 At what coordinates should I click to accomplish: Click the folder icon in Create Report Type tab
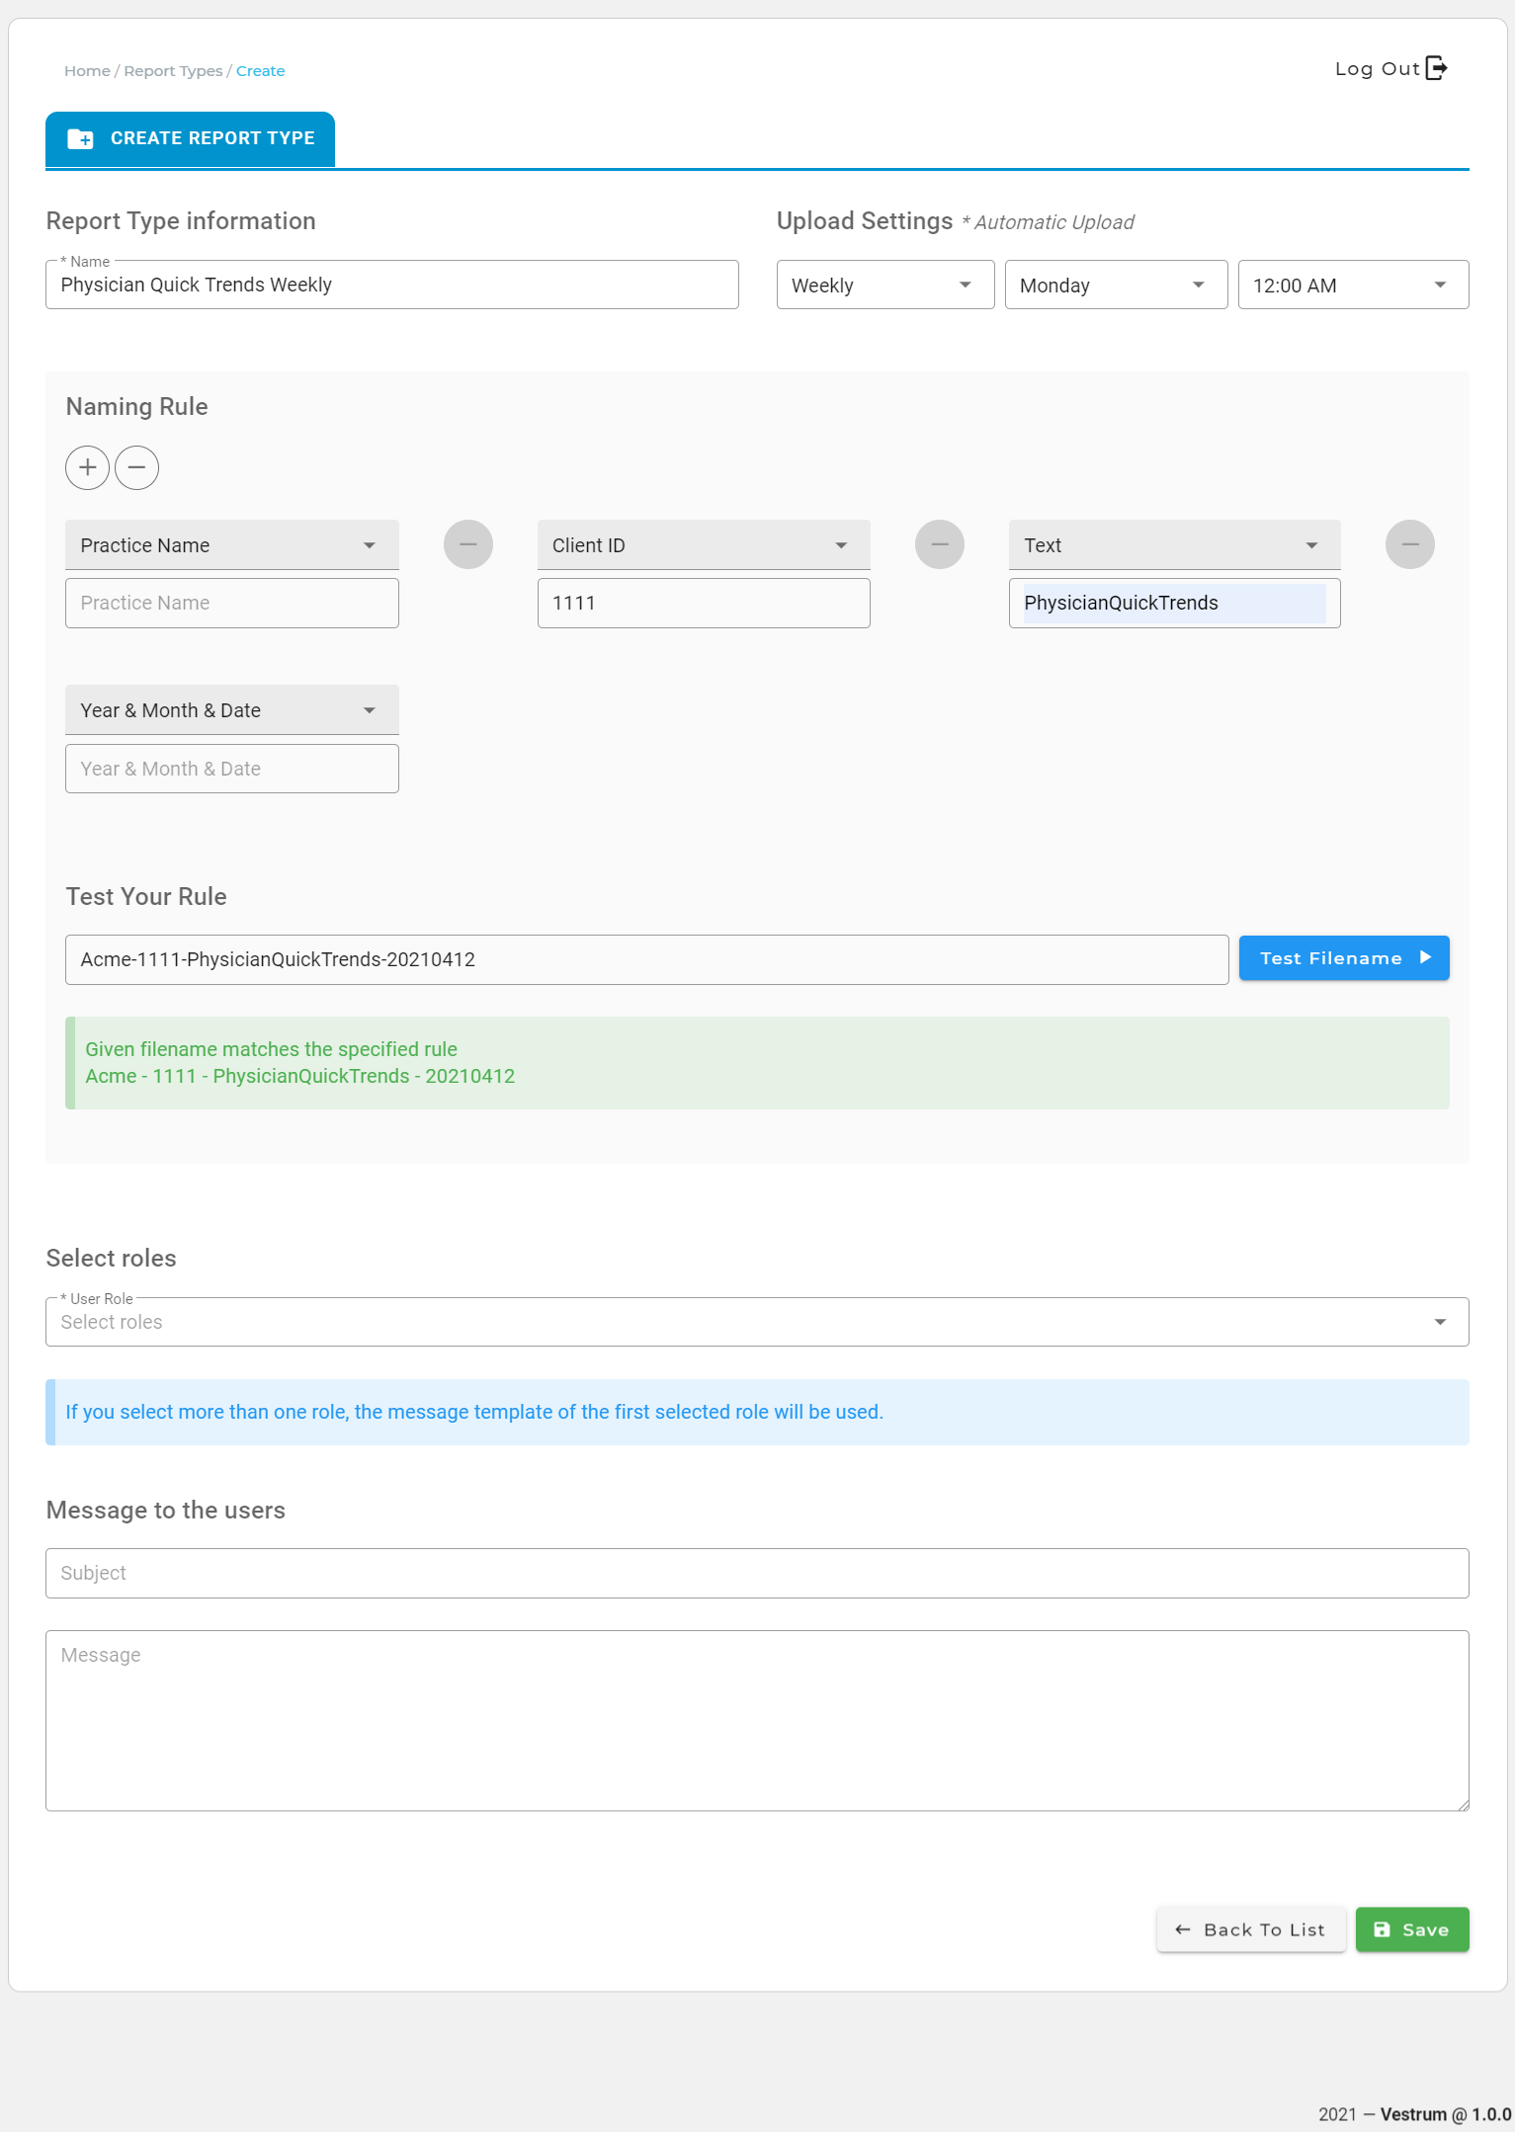point(81,139)
